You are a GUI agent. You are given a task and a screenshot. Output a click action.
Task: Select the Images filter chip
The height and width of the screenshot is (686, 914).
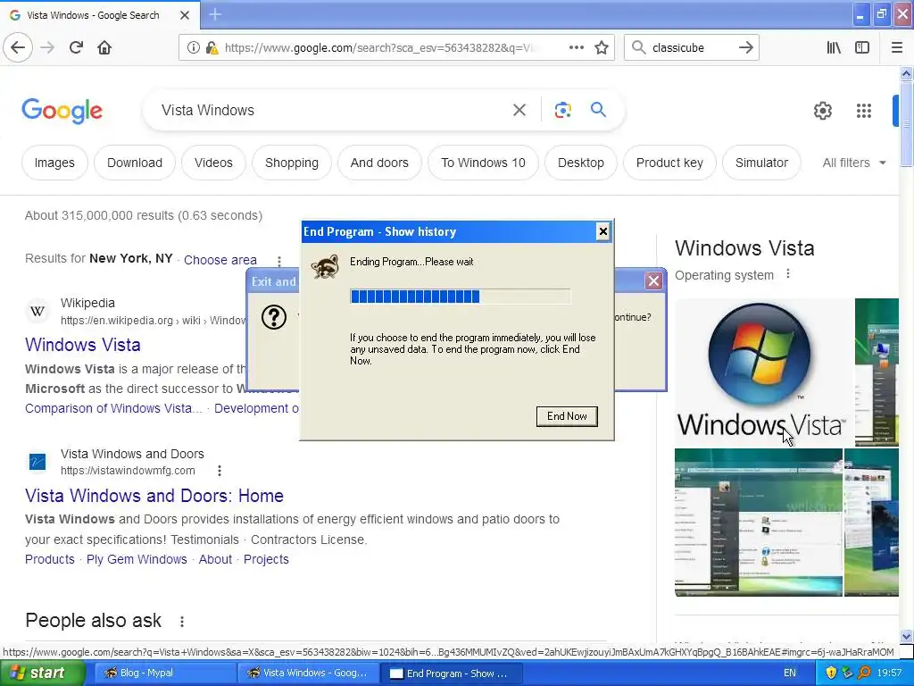[54, 163]
